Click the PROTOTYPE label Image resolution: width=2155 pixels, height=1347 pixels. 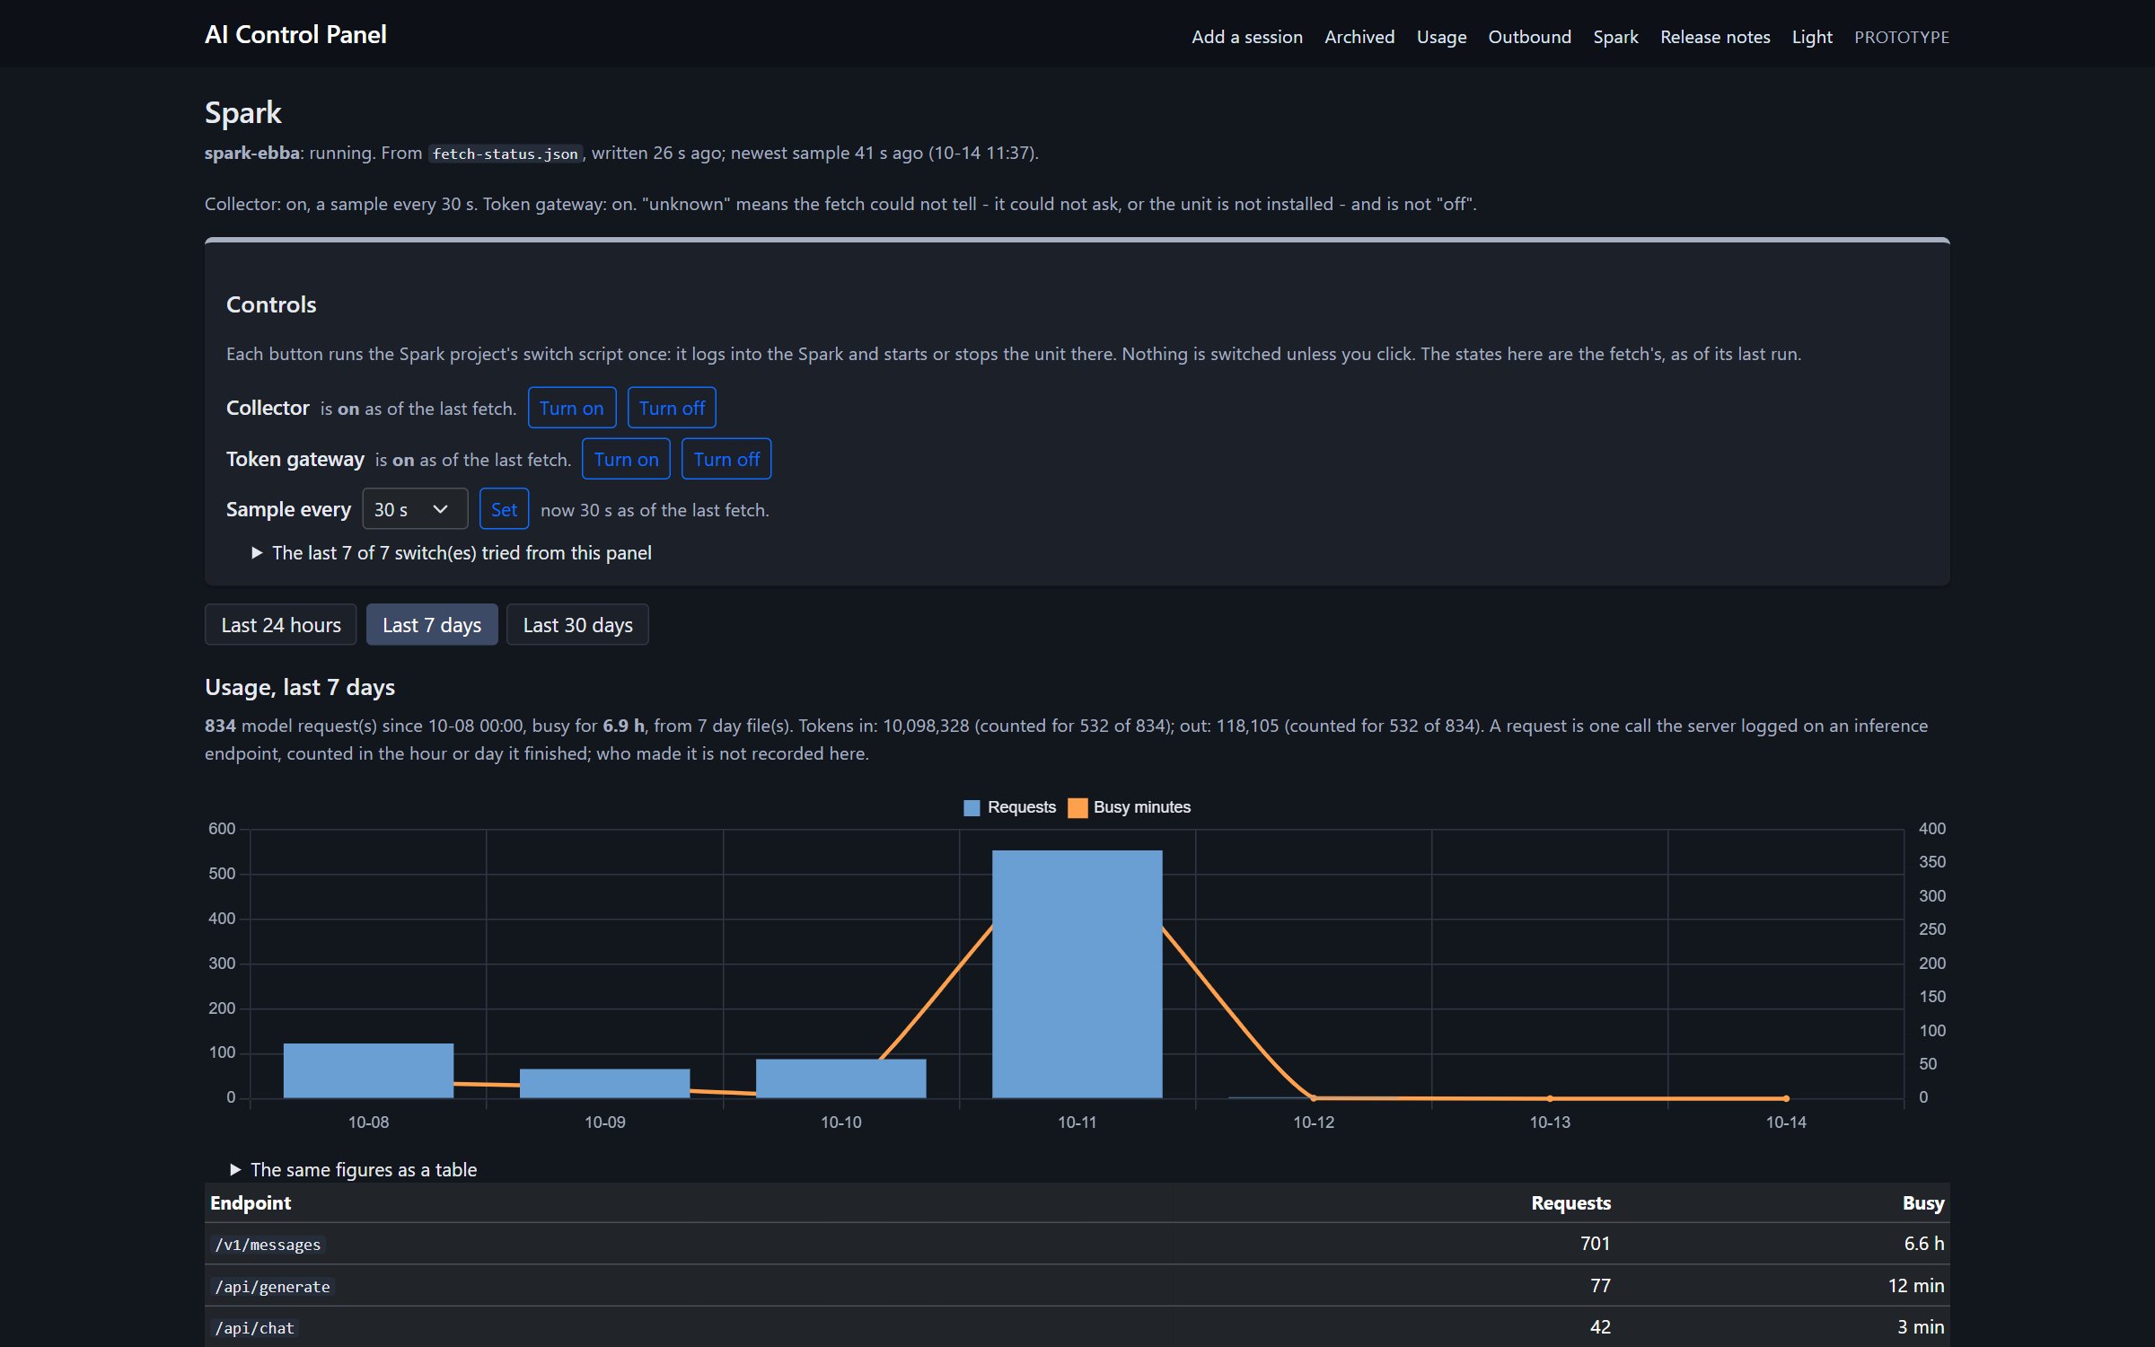(x=1901, y=37)
